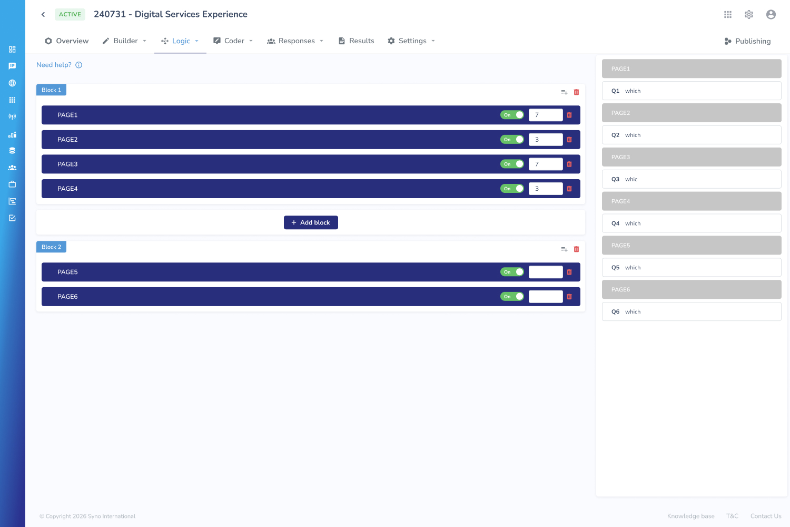Open the dashboard icon in left sidebar
Screen dimensions: 790x527
click(12, 50)
